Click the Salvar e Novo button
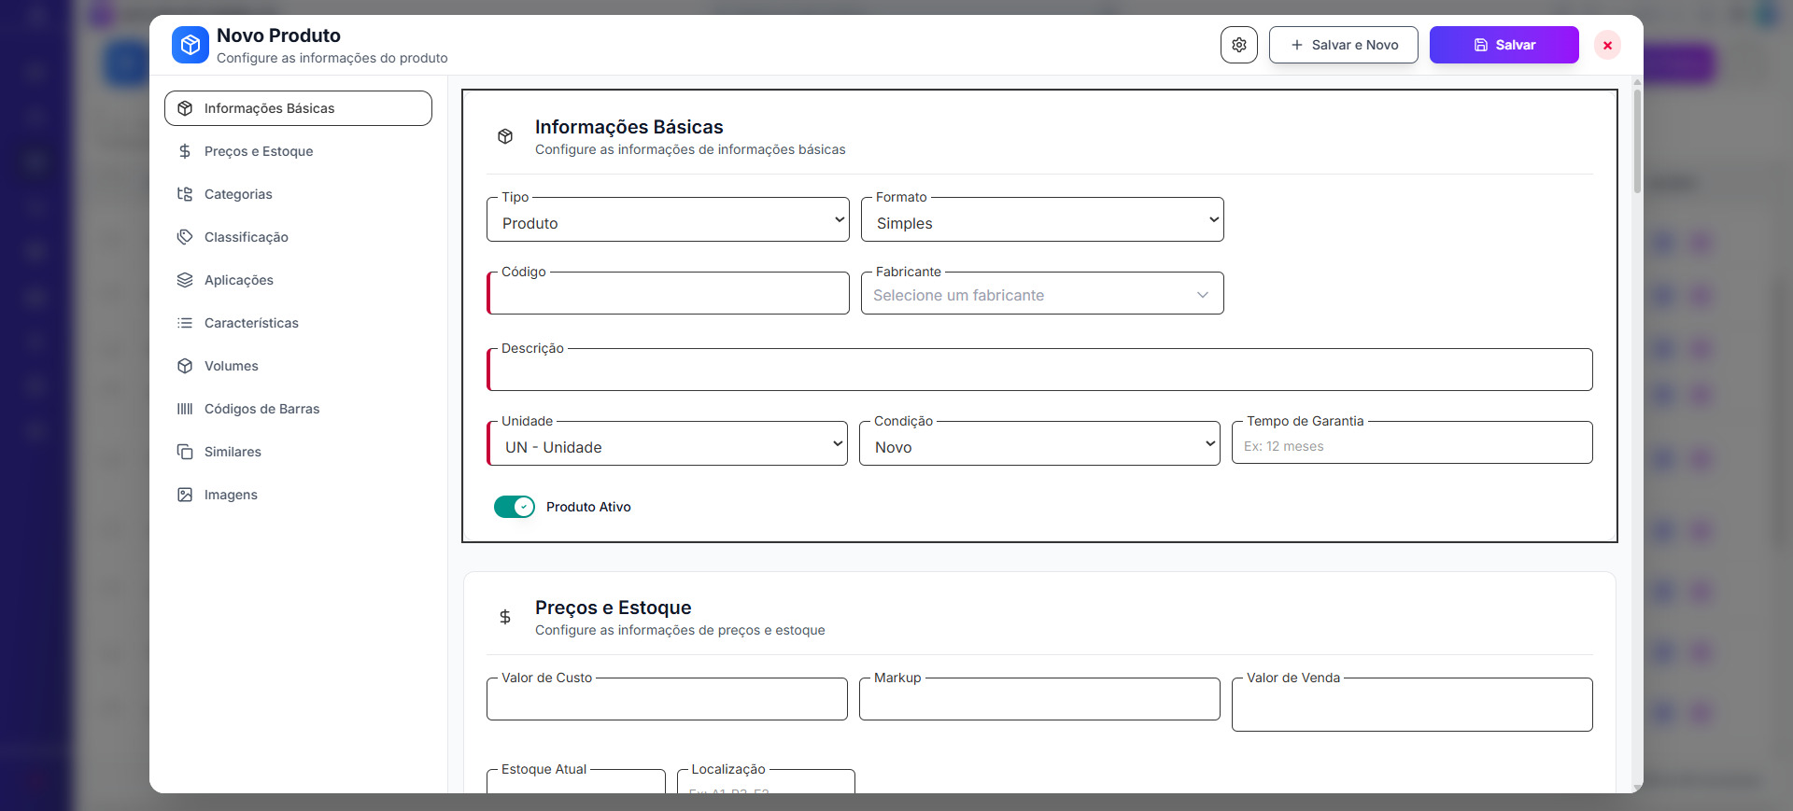The image size is (1793, 811). click(1343, 45)
